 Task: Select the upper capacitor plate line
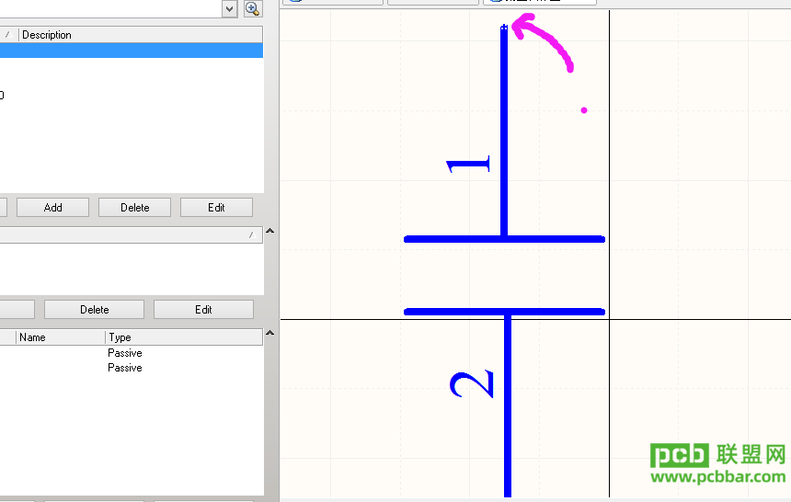tap(504, 239)
